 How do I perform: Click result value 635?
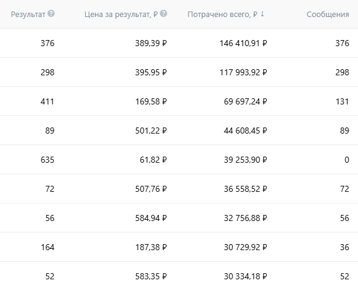click(47, 160)
